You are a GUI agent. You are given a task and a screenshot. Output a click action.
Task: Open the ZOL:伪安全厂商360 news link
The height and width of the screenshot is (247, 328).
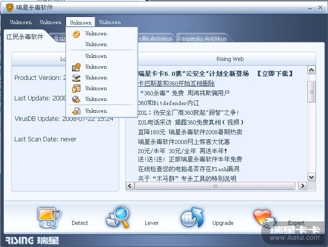[x=188, y=113]
